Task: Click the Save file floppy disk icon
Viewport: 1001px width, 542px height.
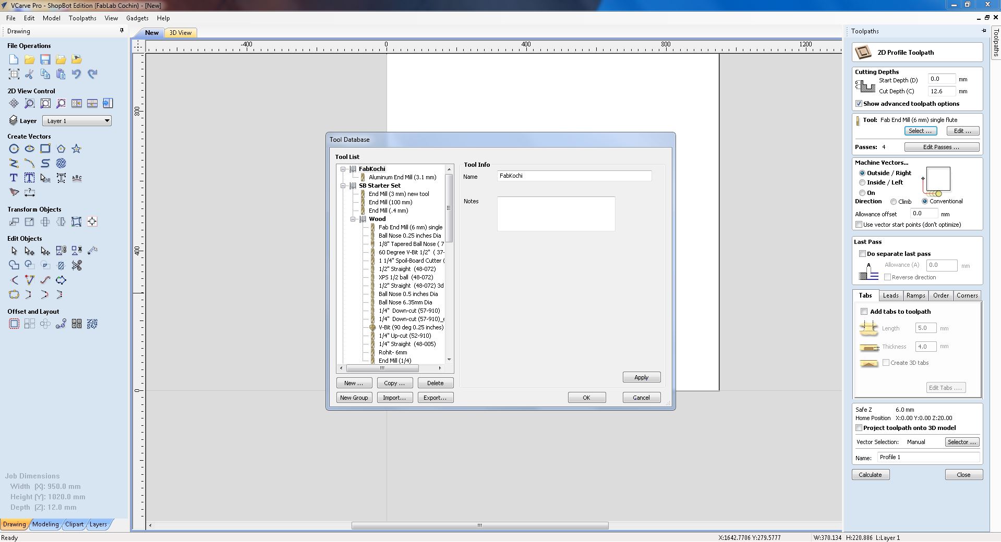Action: 45,59
